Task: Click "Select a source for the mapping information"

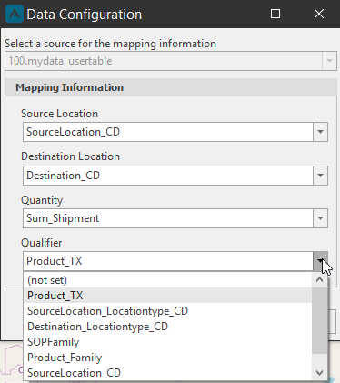Action: point(110,44)
